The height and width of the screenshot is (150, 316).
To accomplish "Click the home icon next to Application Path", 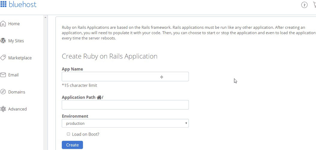I will tap(99, 97).
